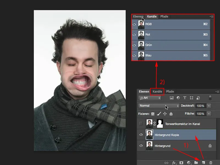220x165 pixels.
Task: Click Tonwertkorrektur layer image thumbnail
Action: click(x=149, y=123)
